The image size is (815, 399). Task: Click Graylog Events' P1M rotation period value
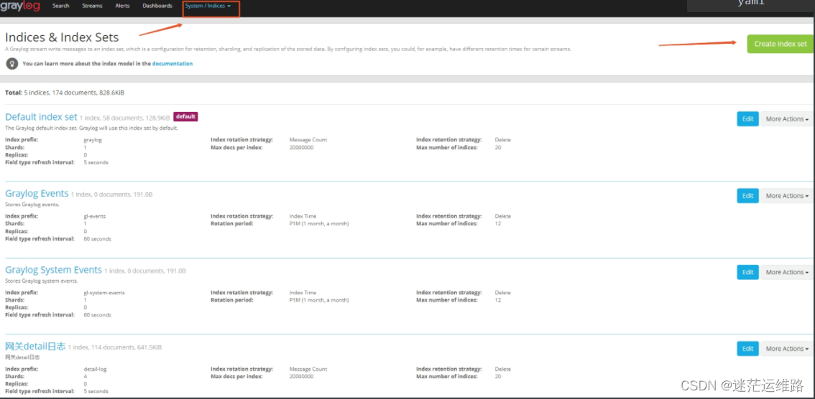click(319, 224)
